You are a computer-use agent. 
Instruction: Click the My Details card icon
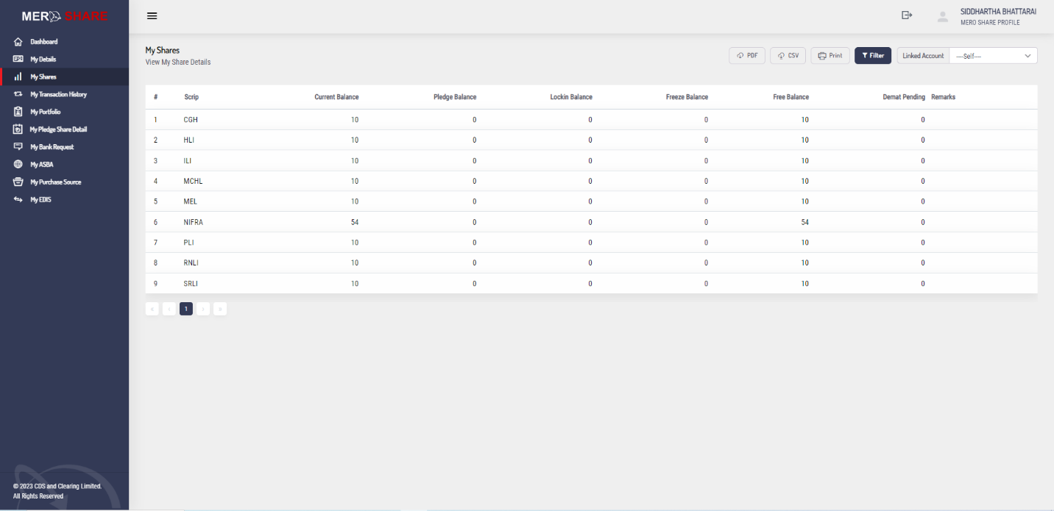(x=18, y=60)
